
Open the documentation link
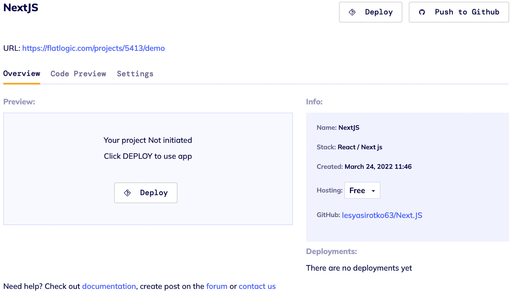[109, 286]
